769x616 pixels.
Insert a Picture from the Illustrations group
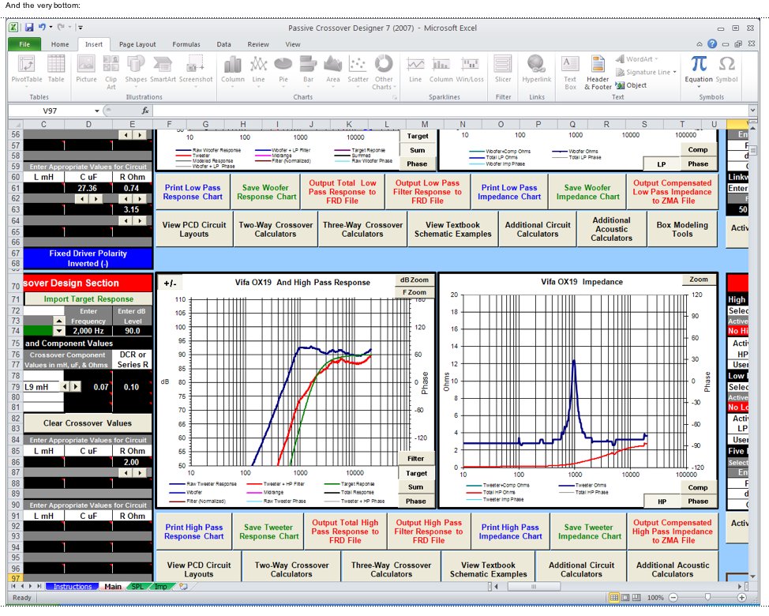click(x=86, y=69)
